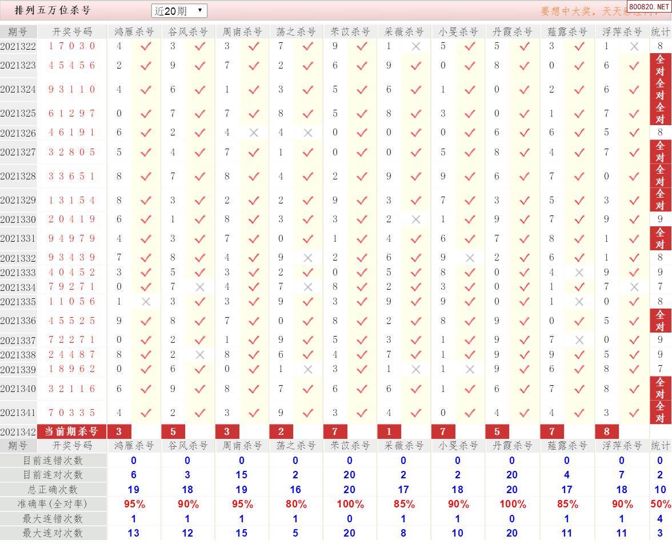672x544 pixels.
Task: Click the 目前连对次数 value 15 under 周南杀号
Action: pos(242,475)
